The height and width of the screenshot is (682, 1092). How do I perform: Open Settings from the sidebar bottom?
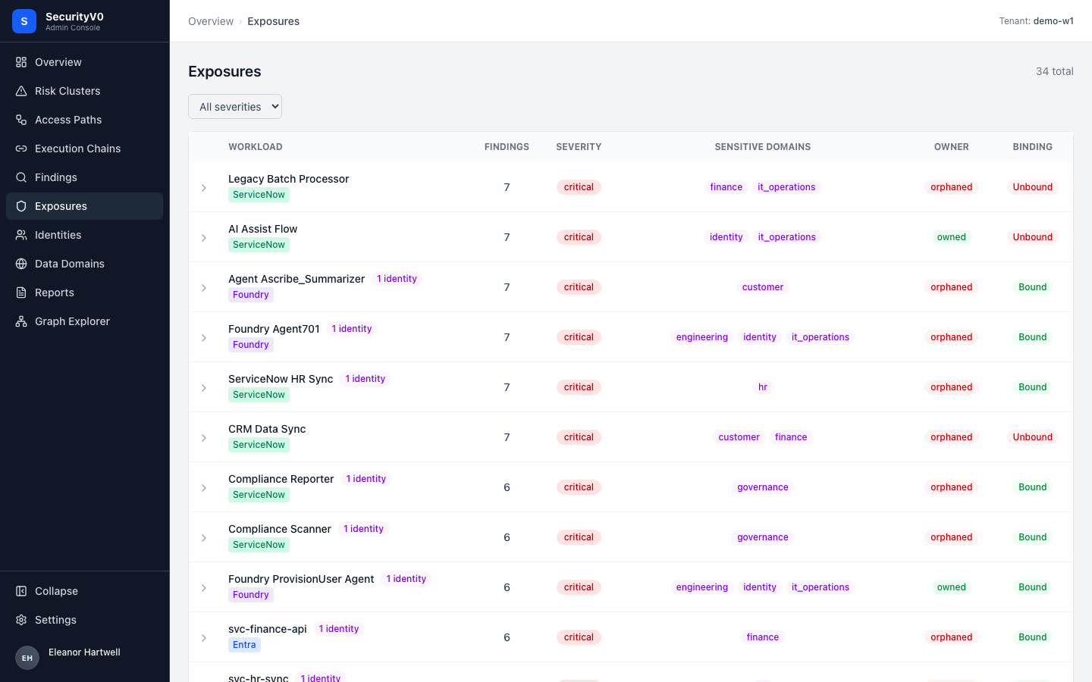(x=84, y=620)
